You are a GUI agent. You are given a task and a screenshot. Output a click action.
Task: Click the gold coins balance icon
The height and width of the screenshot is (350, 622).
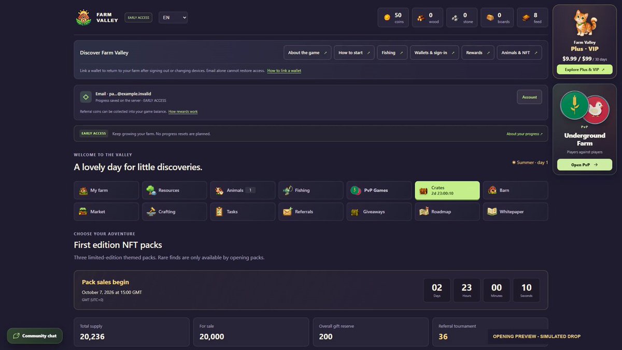387,18
